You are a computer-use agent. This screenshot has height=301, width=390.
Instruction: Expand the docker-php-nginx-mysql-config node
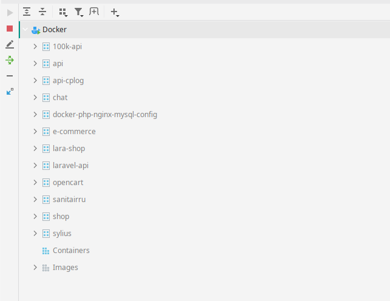[x=35, y=115]
